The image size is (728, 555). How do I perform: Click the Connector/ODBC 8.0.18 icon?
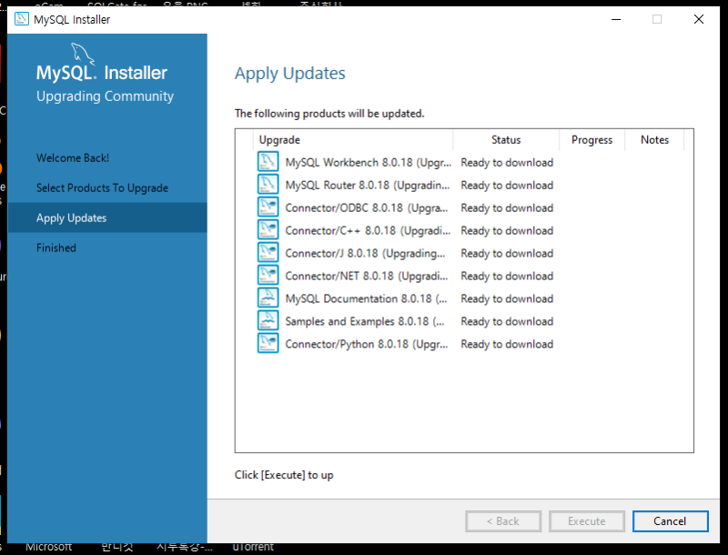pyautogui.click(x=268, y=207)
